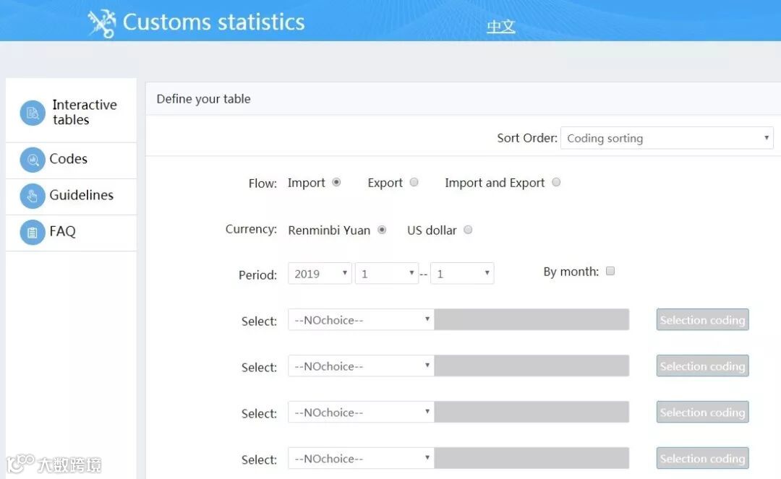Choose Import and Export radio option
This screenshot has height=479, width=781.
[x=556, y=183]
